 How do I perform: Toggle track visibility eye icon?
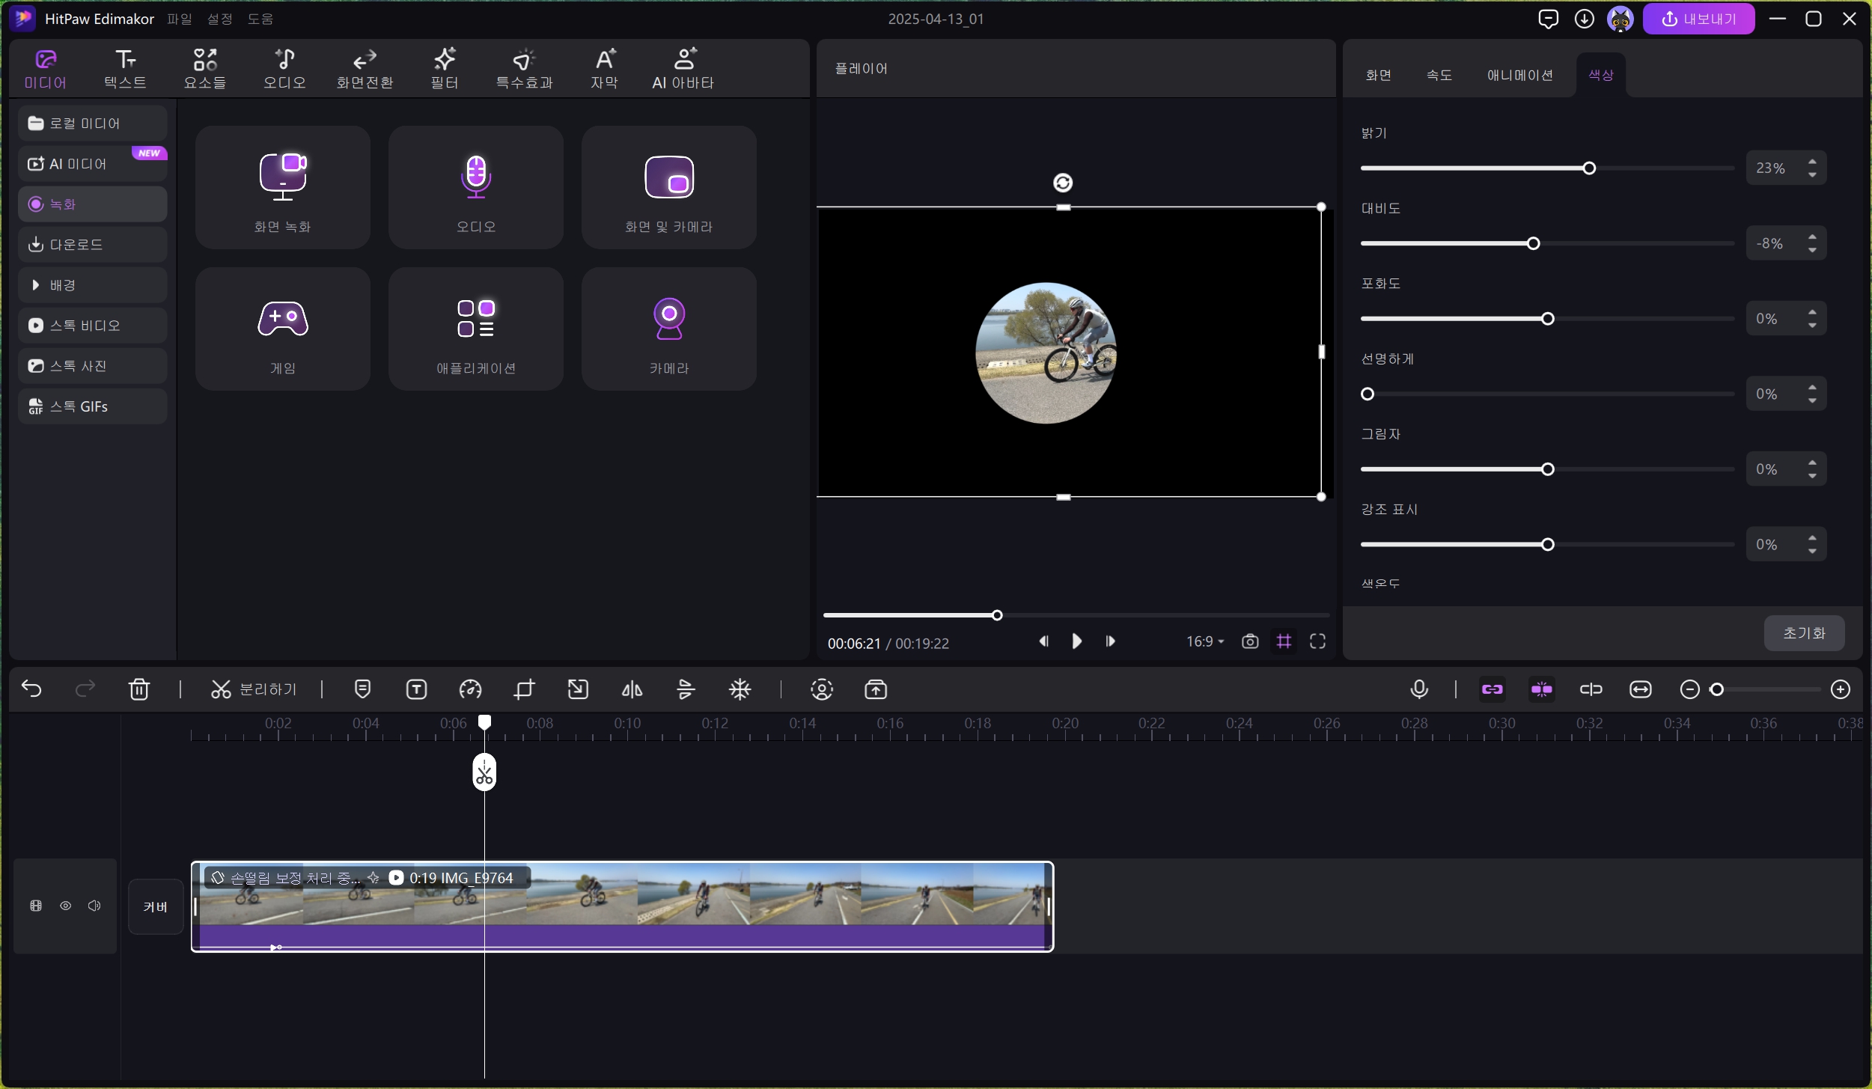click(66, 906)
